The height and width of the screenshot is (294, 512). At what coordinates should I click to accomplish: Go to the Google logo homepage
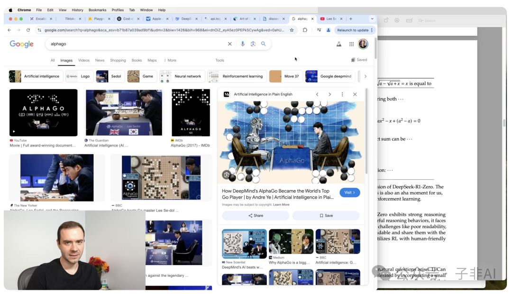[x=21, y=44]
